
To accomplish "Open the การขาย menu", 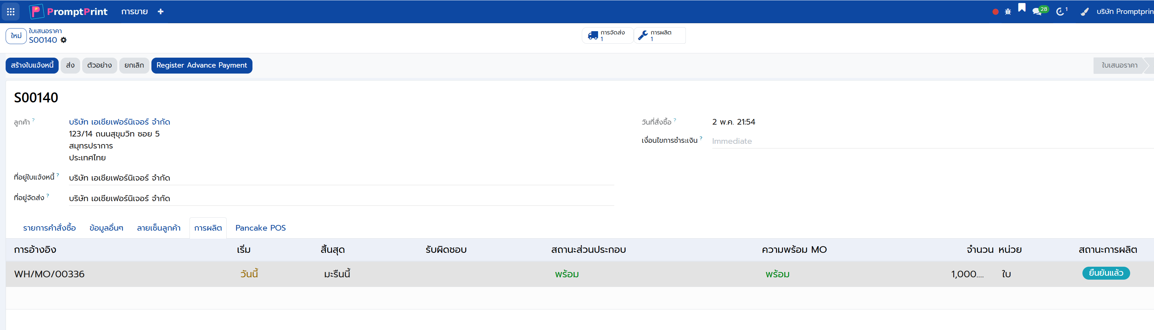I will pos(135,12).
